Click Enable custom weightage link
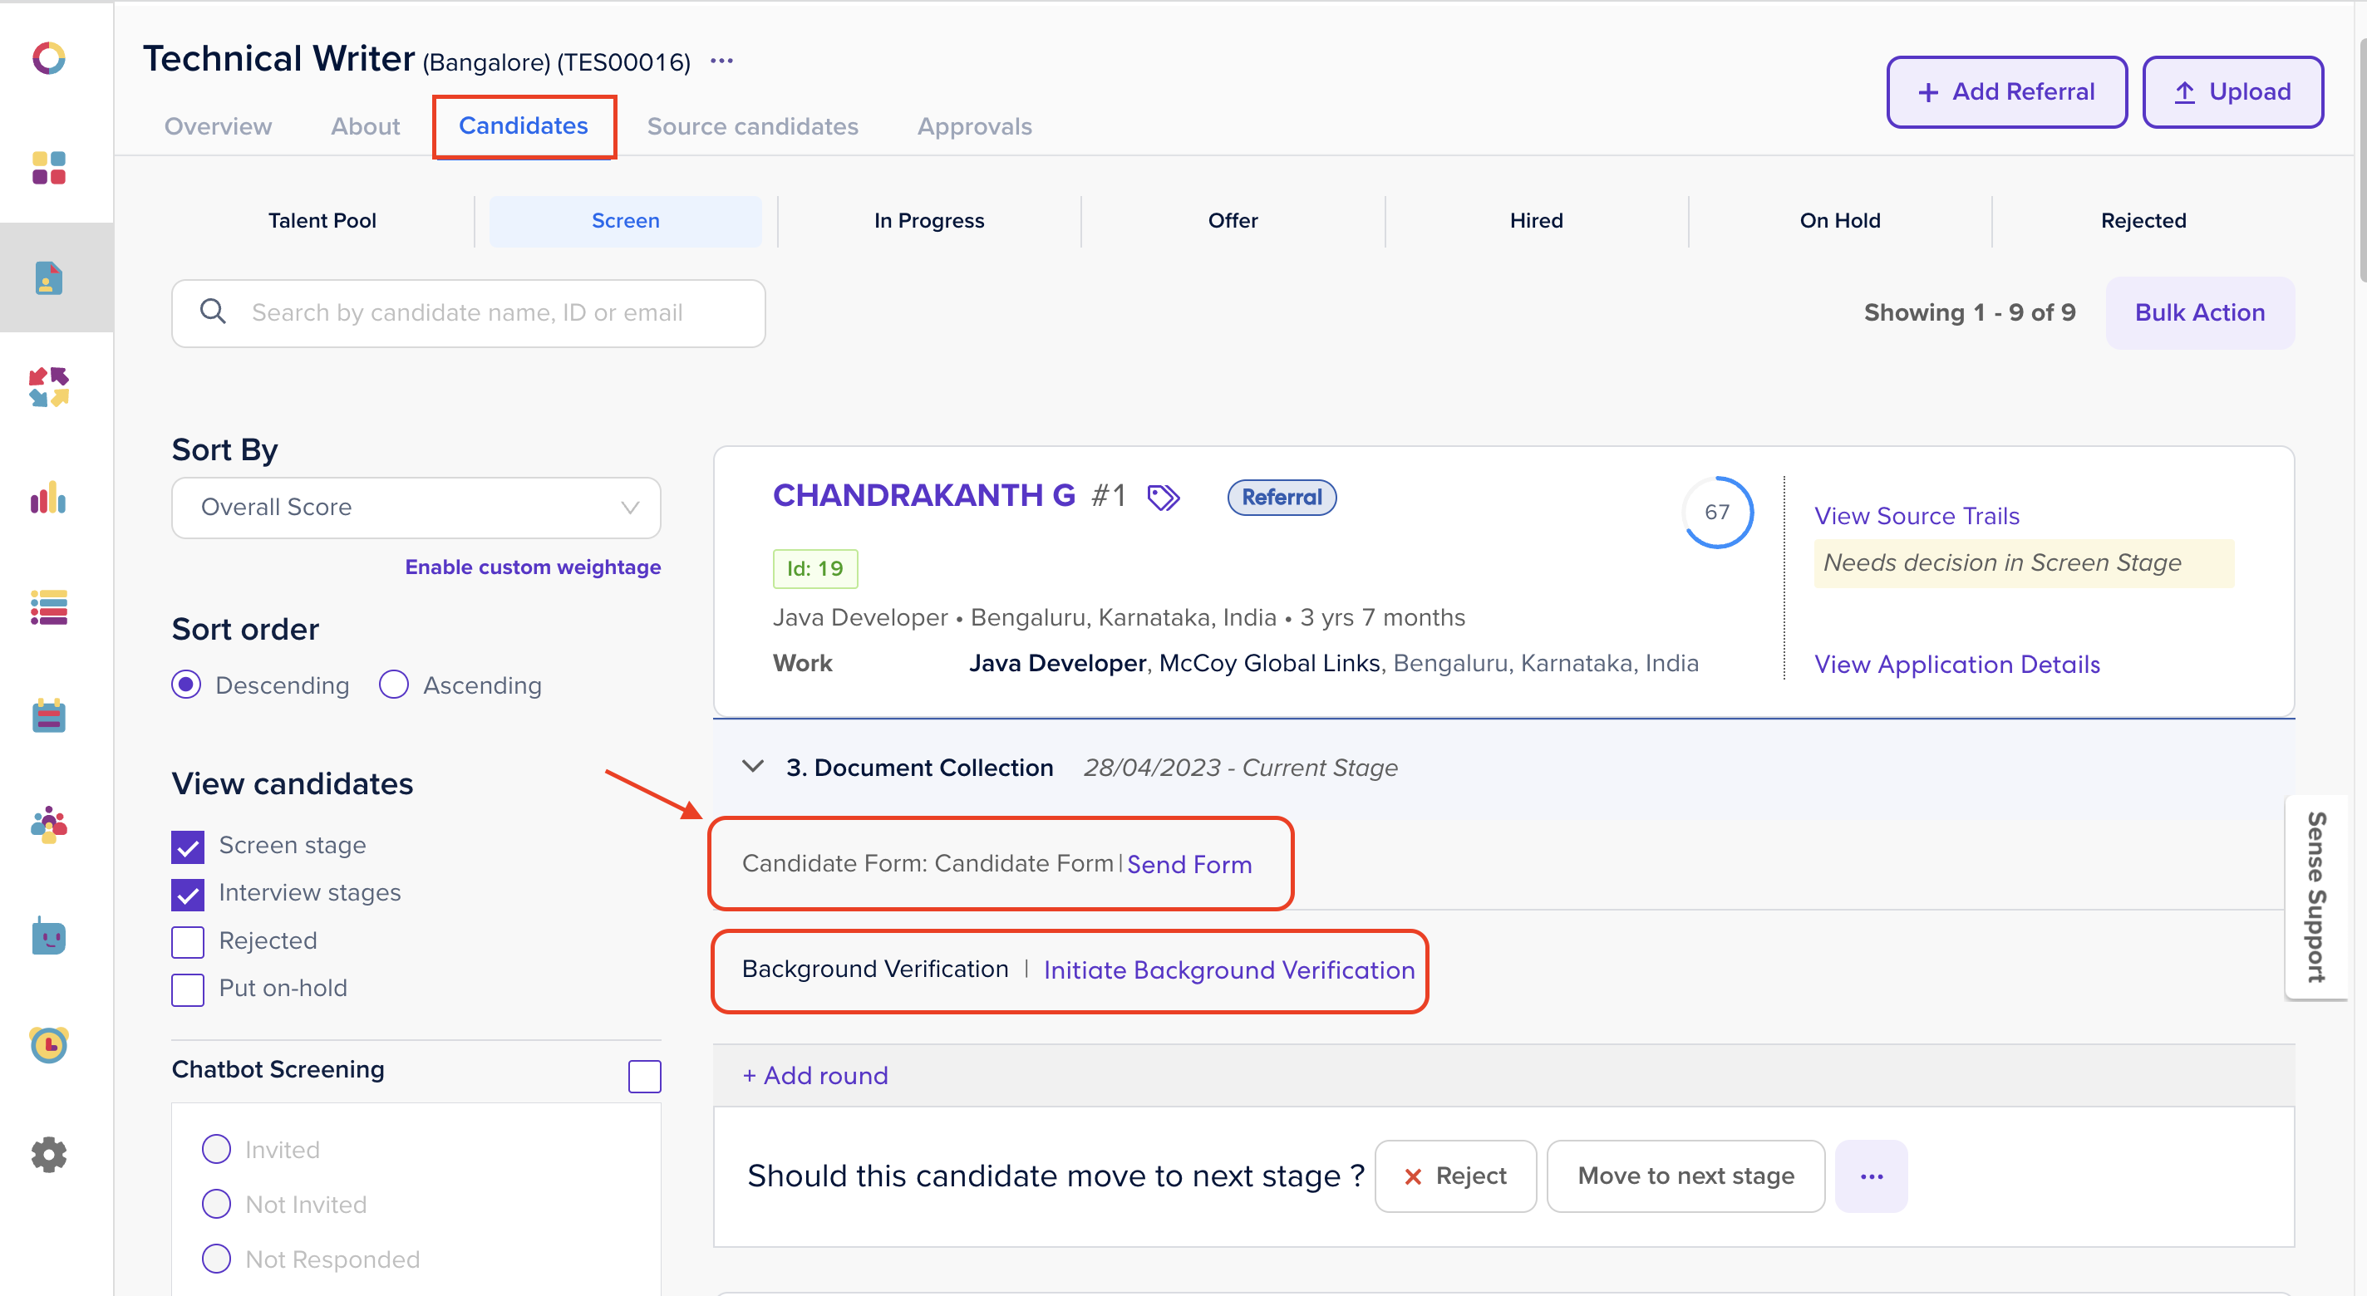This screenshot has width=2367, height=1296. (x=533, y=567)
